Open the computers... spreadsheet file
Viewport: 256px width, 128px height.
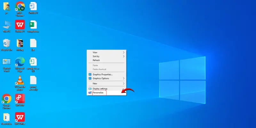point(33,25)
